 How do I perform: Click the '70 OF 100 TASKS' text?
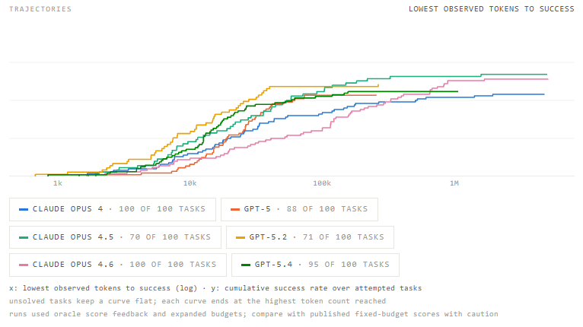(x=170, y=237)
